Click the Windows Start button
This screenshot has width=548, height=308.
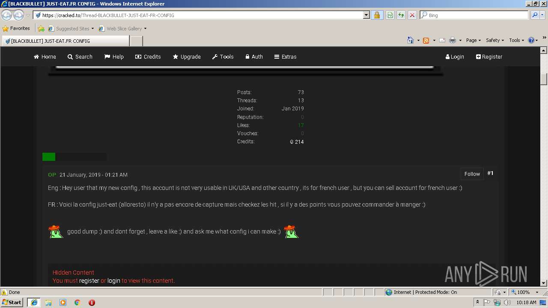12,302
